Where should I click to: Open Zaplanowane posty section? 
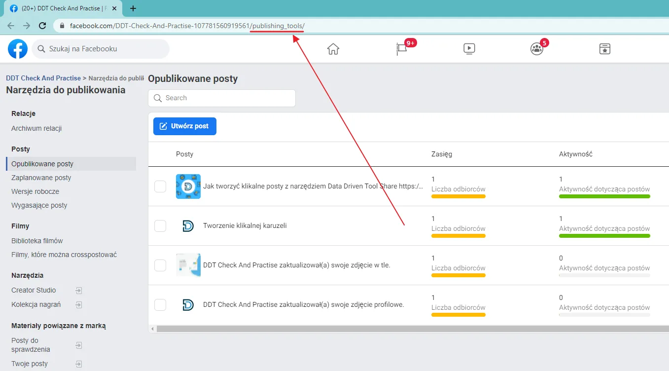[41, 178]
